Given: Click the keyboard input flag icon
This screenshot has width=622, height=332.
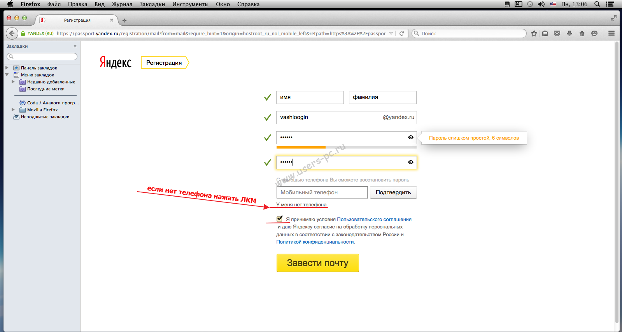Looking at the screenshot, I should point(553,4).
